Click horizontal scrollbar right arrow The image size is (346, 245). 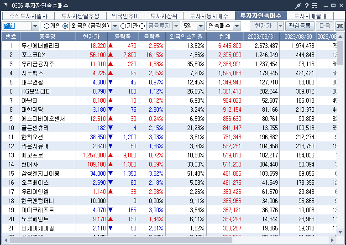[x=332, y=240]
